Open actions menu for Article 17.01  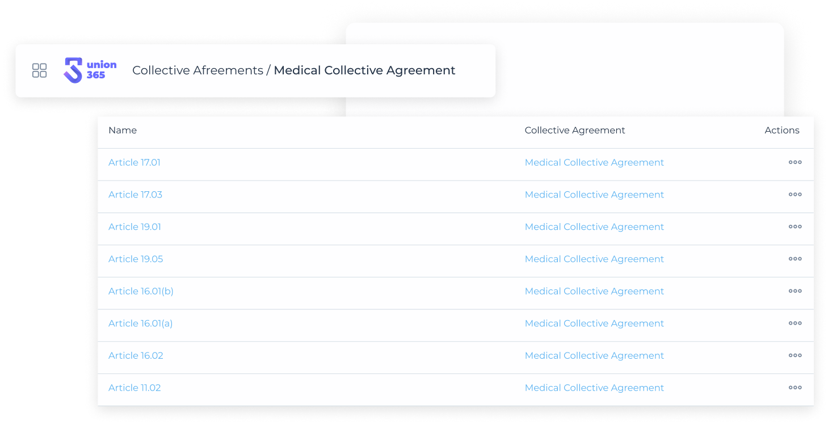click(795, 162)
